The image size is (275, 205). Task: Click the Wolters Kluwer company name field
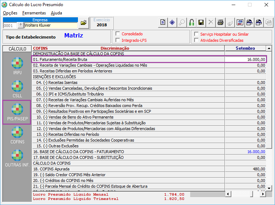pyautogui.click(x=51, y=25)
